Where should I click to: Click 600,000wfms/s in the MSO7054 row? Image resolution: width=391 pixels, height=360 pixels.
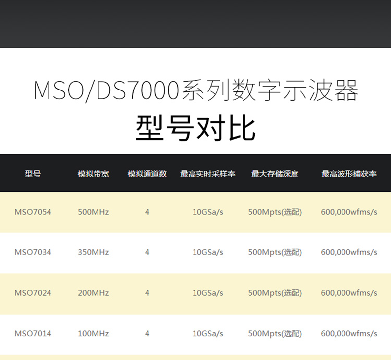coord(349,212)
